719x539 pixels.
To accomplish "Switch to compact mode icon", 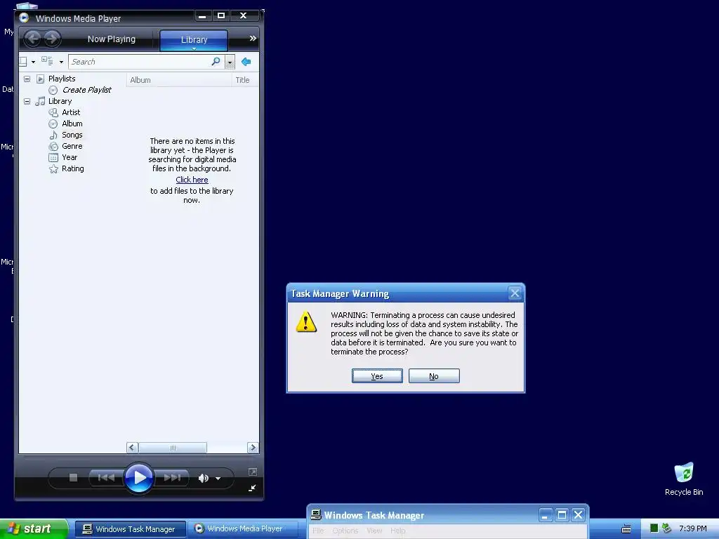I will 252,488.
